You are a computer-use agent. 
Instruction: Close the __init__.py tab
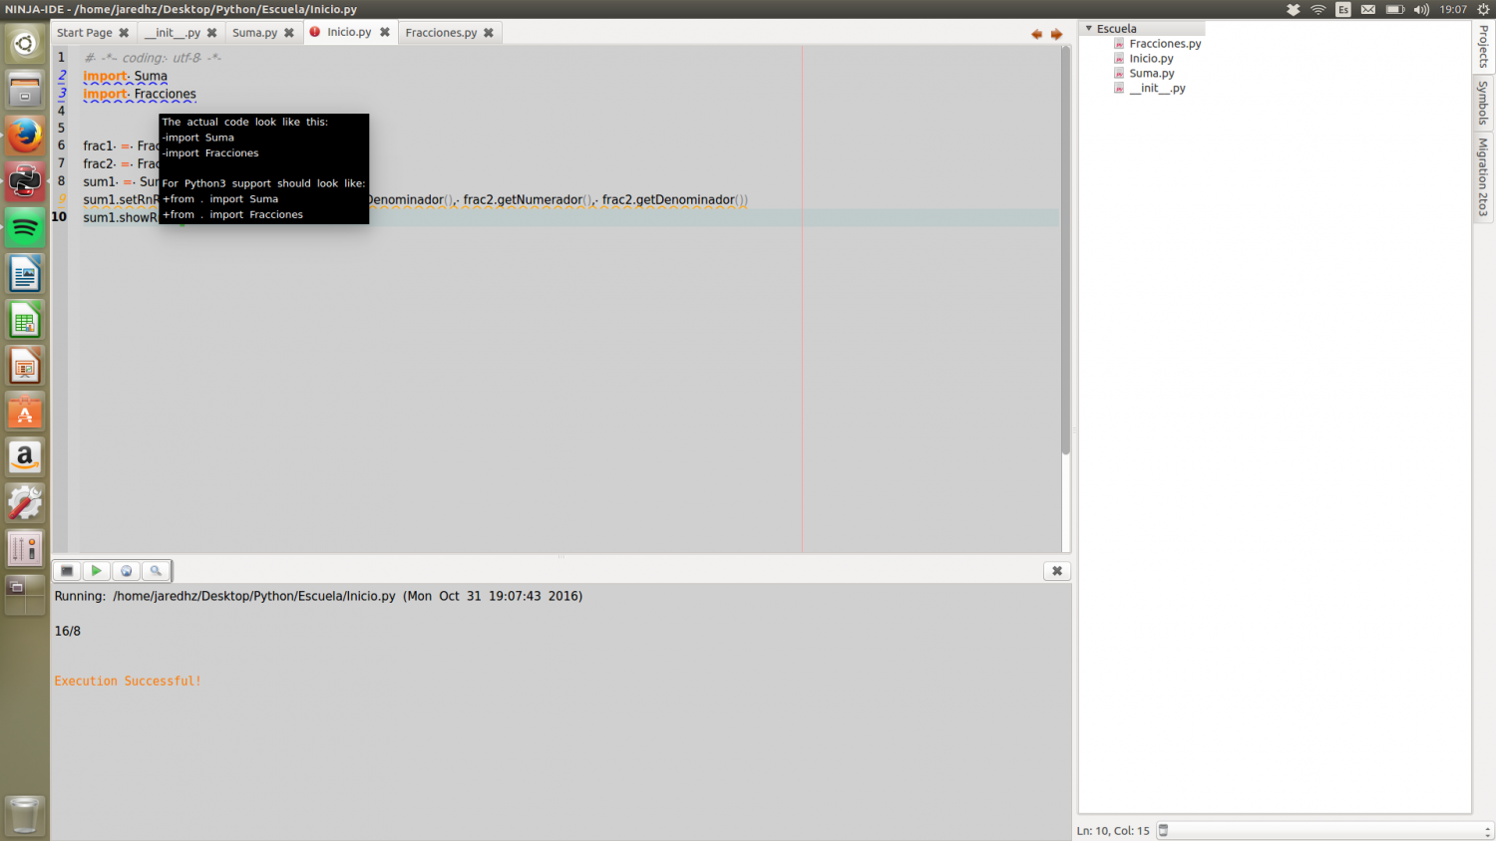point(211,33)
